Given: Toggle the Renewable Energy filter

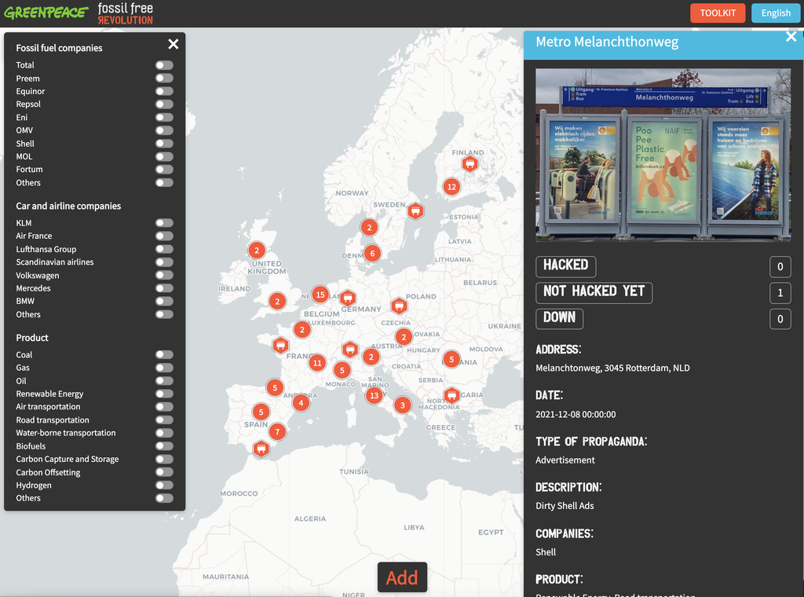Looking at the screenshot, I should (x=164, y=394).
